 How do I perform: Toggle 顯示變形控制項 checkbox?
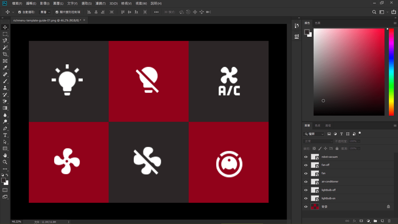(57, 12)
